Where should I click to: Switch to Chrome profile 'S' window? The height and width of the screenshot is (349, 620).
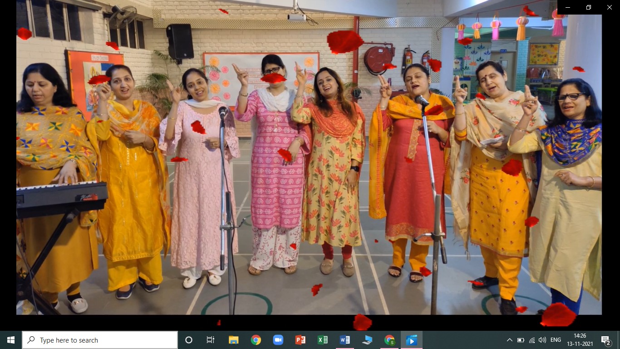[x=389, y=340]
